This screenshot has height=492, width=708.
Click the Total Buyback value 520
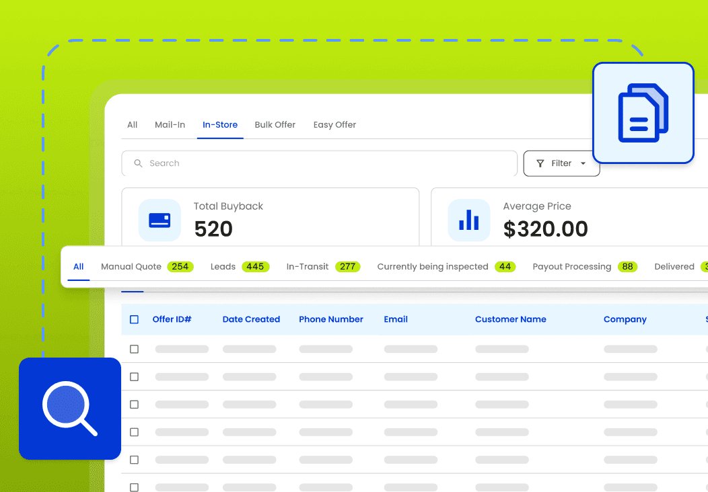pyautogui.click(x=213, y=229)
